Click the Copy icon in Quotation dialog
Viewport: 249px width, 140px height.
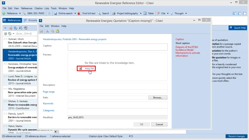tap(53, 31)
